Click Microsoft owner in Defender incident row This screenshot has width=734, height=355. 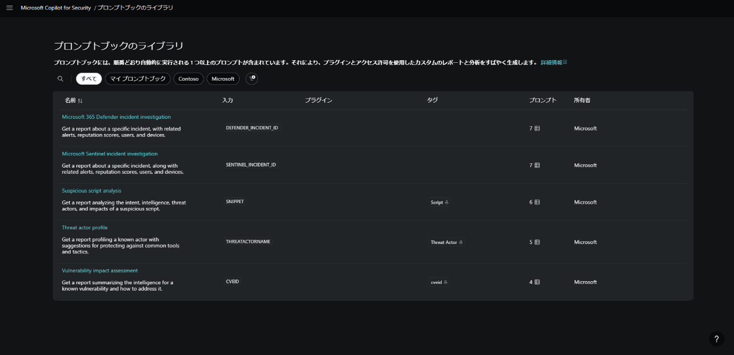point(585,128)
